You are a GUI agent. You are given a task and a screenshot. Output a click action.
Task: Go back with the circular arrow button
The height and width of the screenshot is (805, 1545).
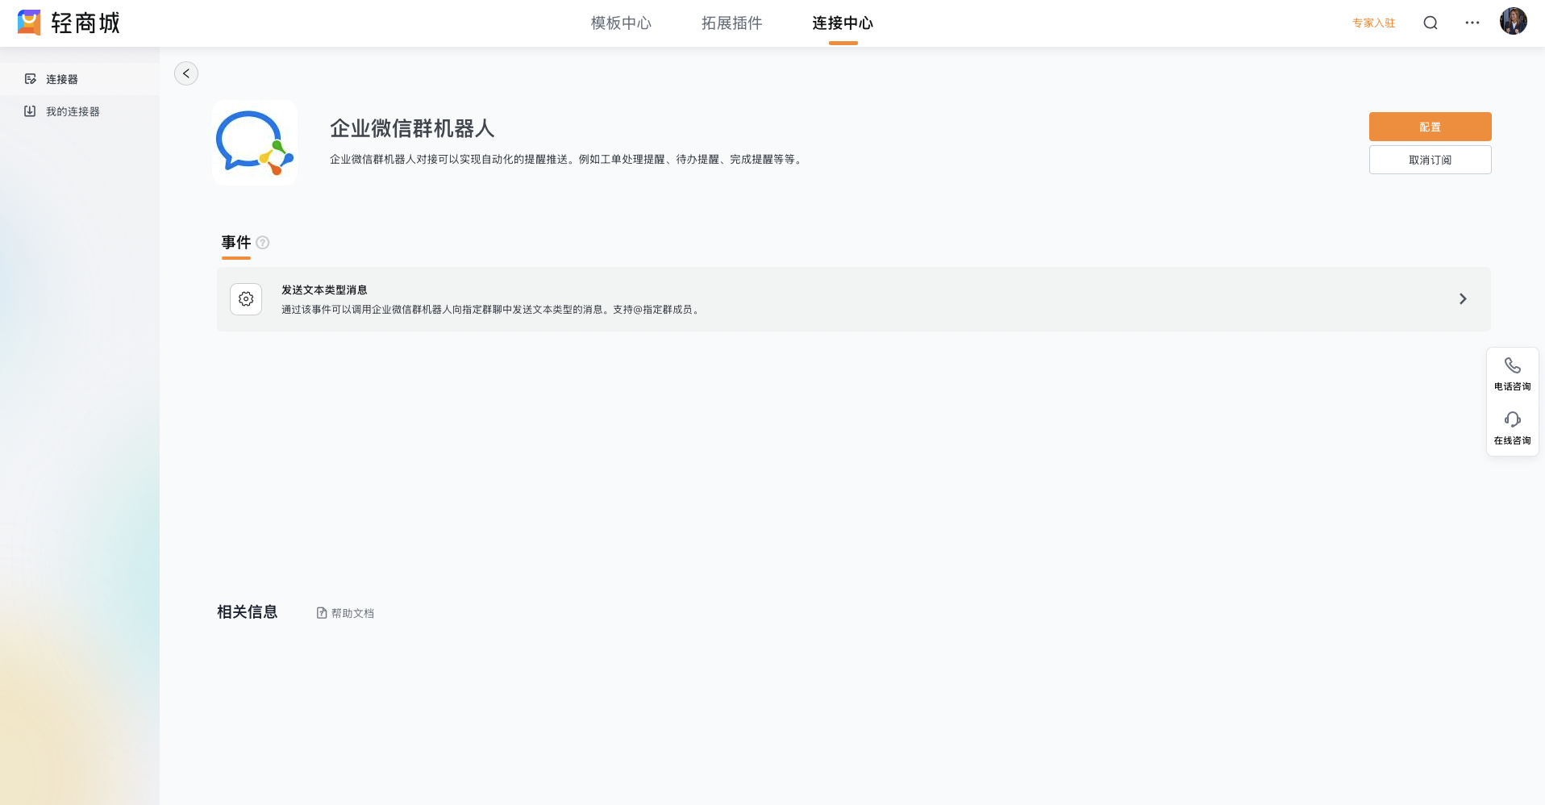(186, 73)
